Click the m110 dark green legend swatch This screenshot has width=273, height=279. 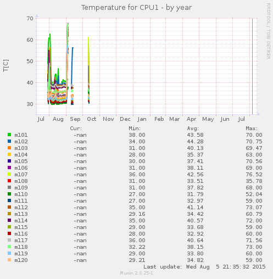pyautogui.click(x=9, y=194)
